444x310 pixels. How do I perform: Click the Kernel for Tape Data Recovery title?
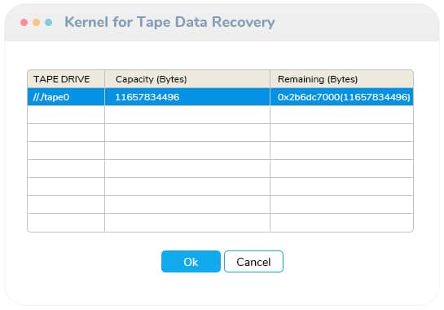(169, 22)
